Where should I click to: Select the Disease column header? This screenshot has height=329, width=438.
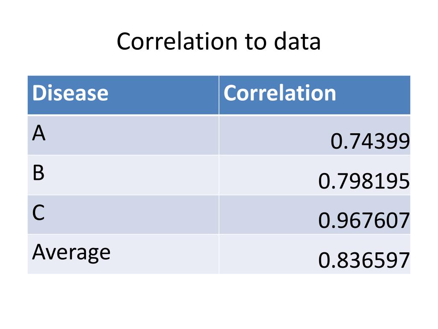[x=70, y=93]
